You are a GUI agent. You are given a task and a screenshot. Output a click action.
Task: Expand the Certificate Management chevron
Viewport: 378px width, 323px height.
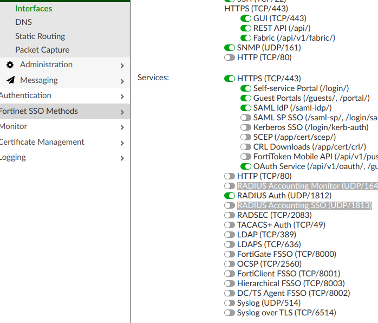[x=122, y=143]
